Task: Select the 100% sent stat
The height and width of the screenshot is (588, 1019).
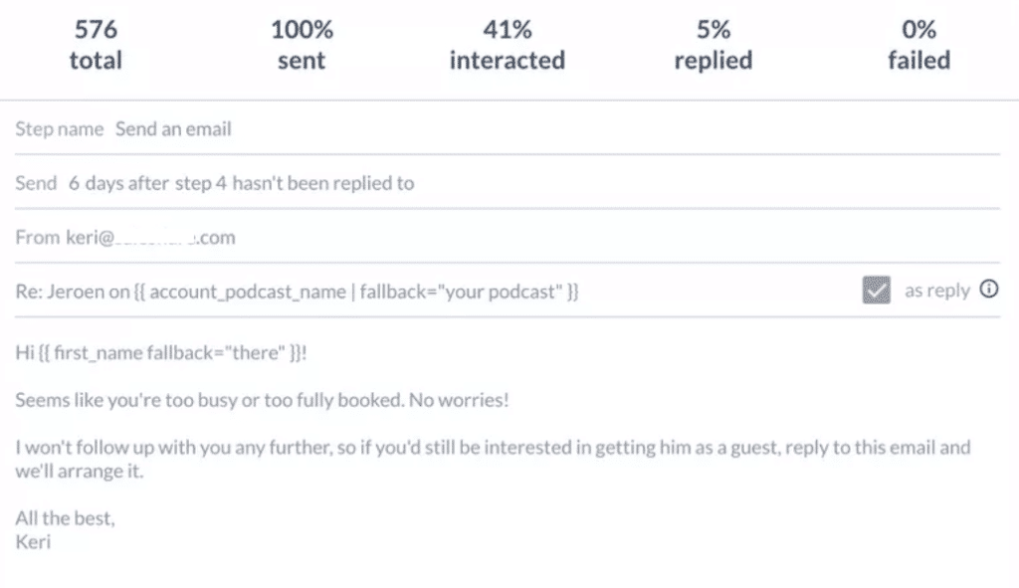Action: (x=302, y=45)
